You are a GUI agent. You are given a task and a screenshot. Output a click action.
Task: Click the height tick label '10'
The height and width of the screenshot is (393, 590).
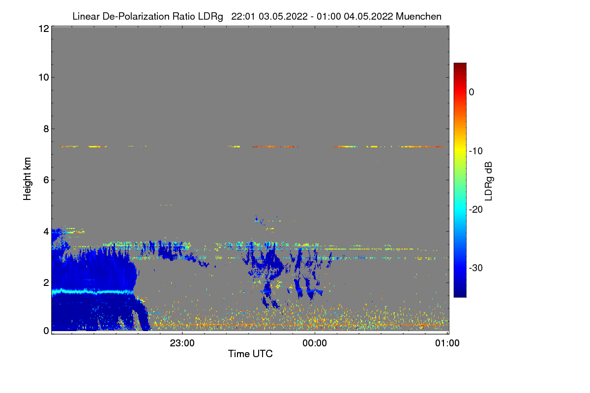coord(43,77)
